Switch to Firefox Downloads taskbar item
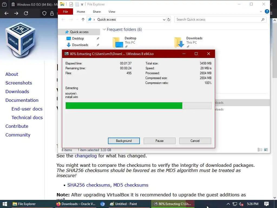 (76, 204)
